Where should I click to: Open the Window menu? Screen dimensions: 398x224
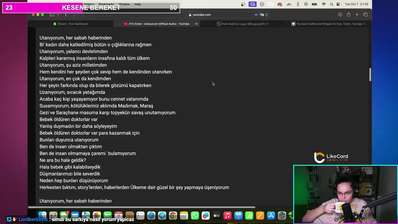pyautogui.click(x=124, y=4)
